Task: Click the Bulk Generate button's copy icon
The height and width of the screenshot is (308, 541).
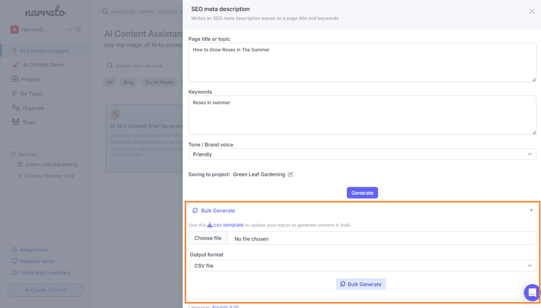Action: click(342, 284)
